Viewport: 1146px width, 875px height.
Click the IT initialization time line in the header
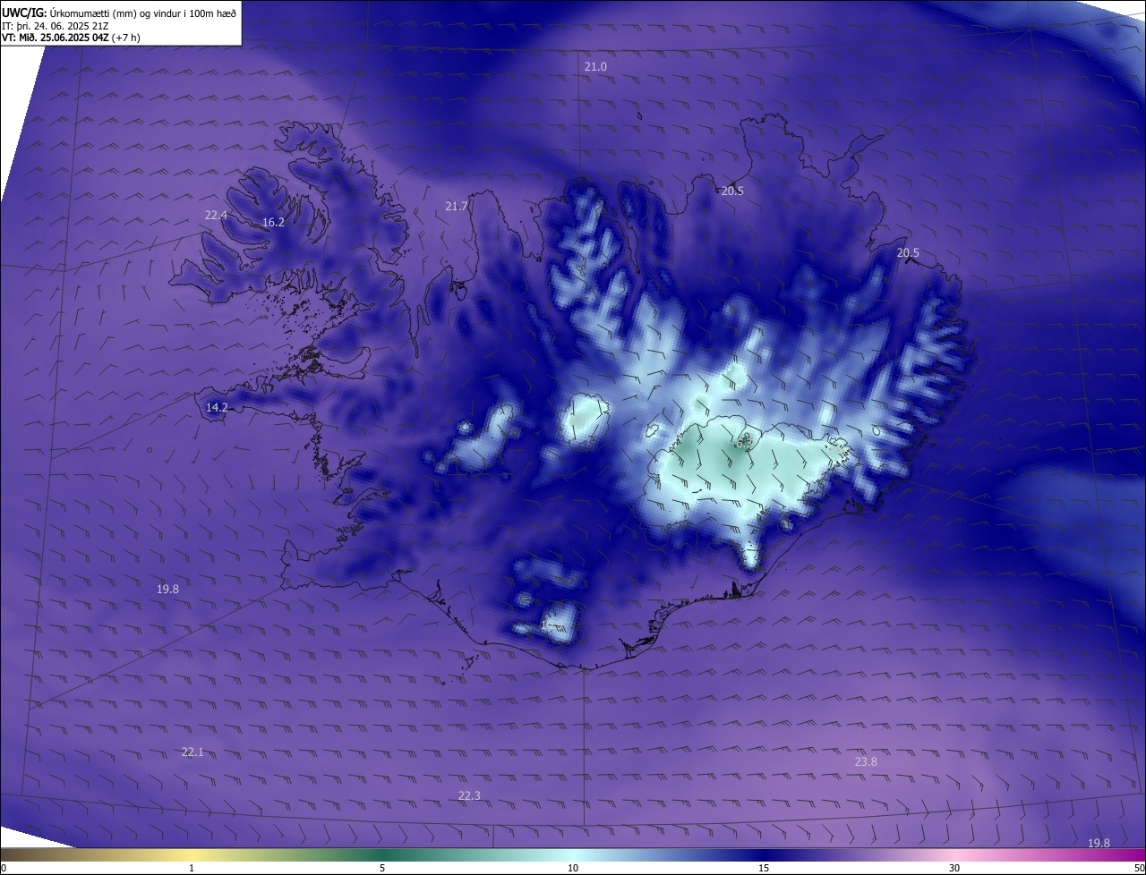click(x=56, y=25)
